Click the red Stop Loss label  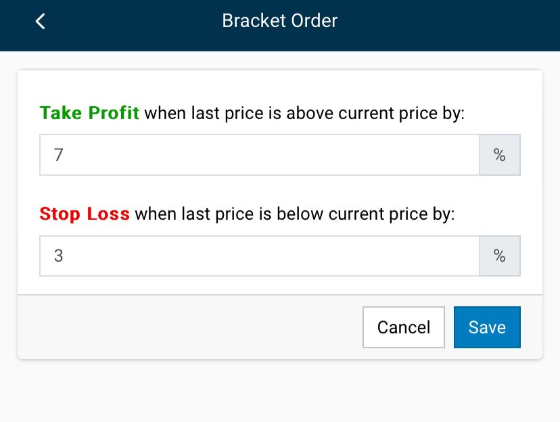click(85, 214)
